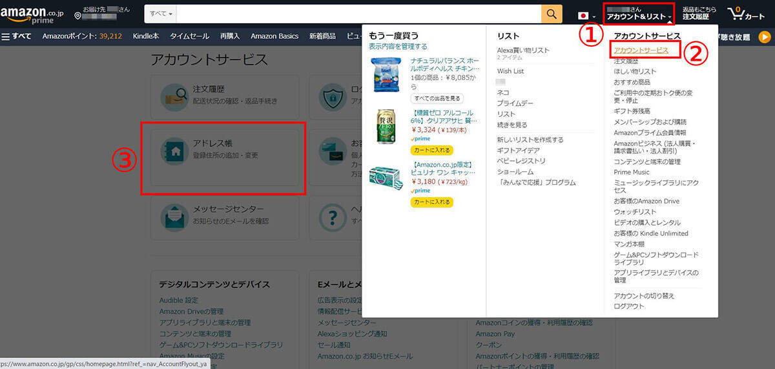Click Amazon.co.jp お知らせEメール link
This screenshot has height=369, width=775.
tap(365, 356)
